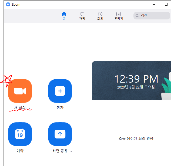The width and height of the screenshot is (171, 166).
Task: Click the date 2020년 8월 22일 토요일
Action: coord(136,87)
